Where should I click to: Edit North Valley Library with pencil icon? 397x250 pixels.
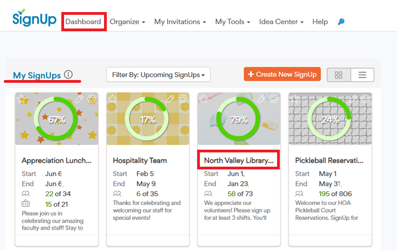(x=261, y=99)
